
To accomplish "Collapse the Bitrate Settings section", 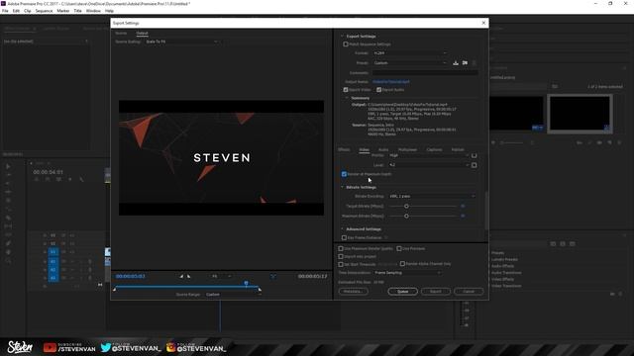I will 342,187.
